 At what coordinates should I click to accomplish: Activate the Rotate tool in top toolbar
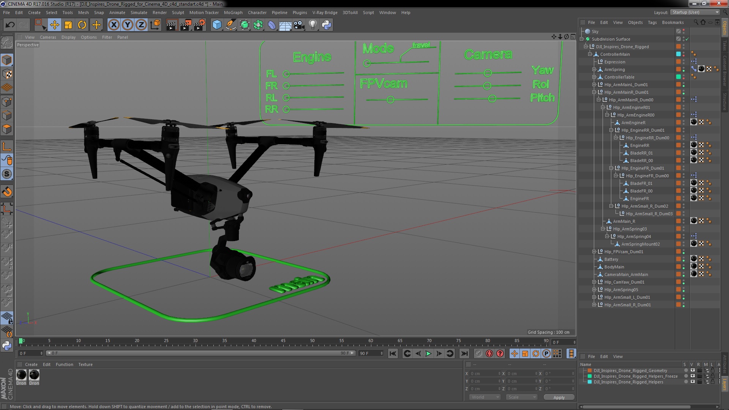coord(82,25)
